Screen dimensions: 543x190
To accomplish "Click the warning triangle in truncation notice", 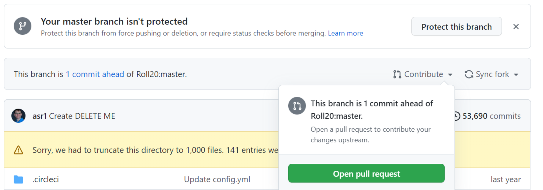I will [x=18, y=150].
